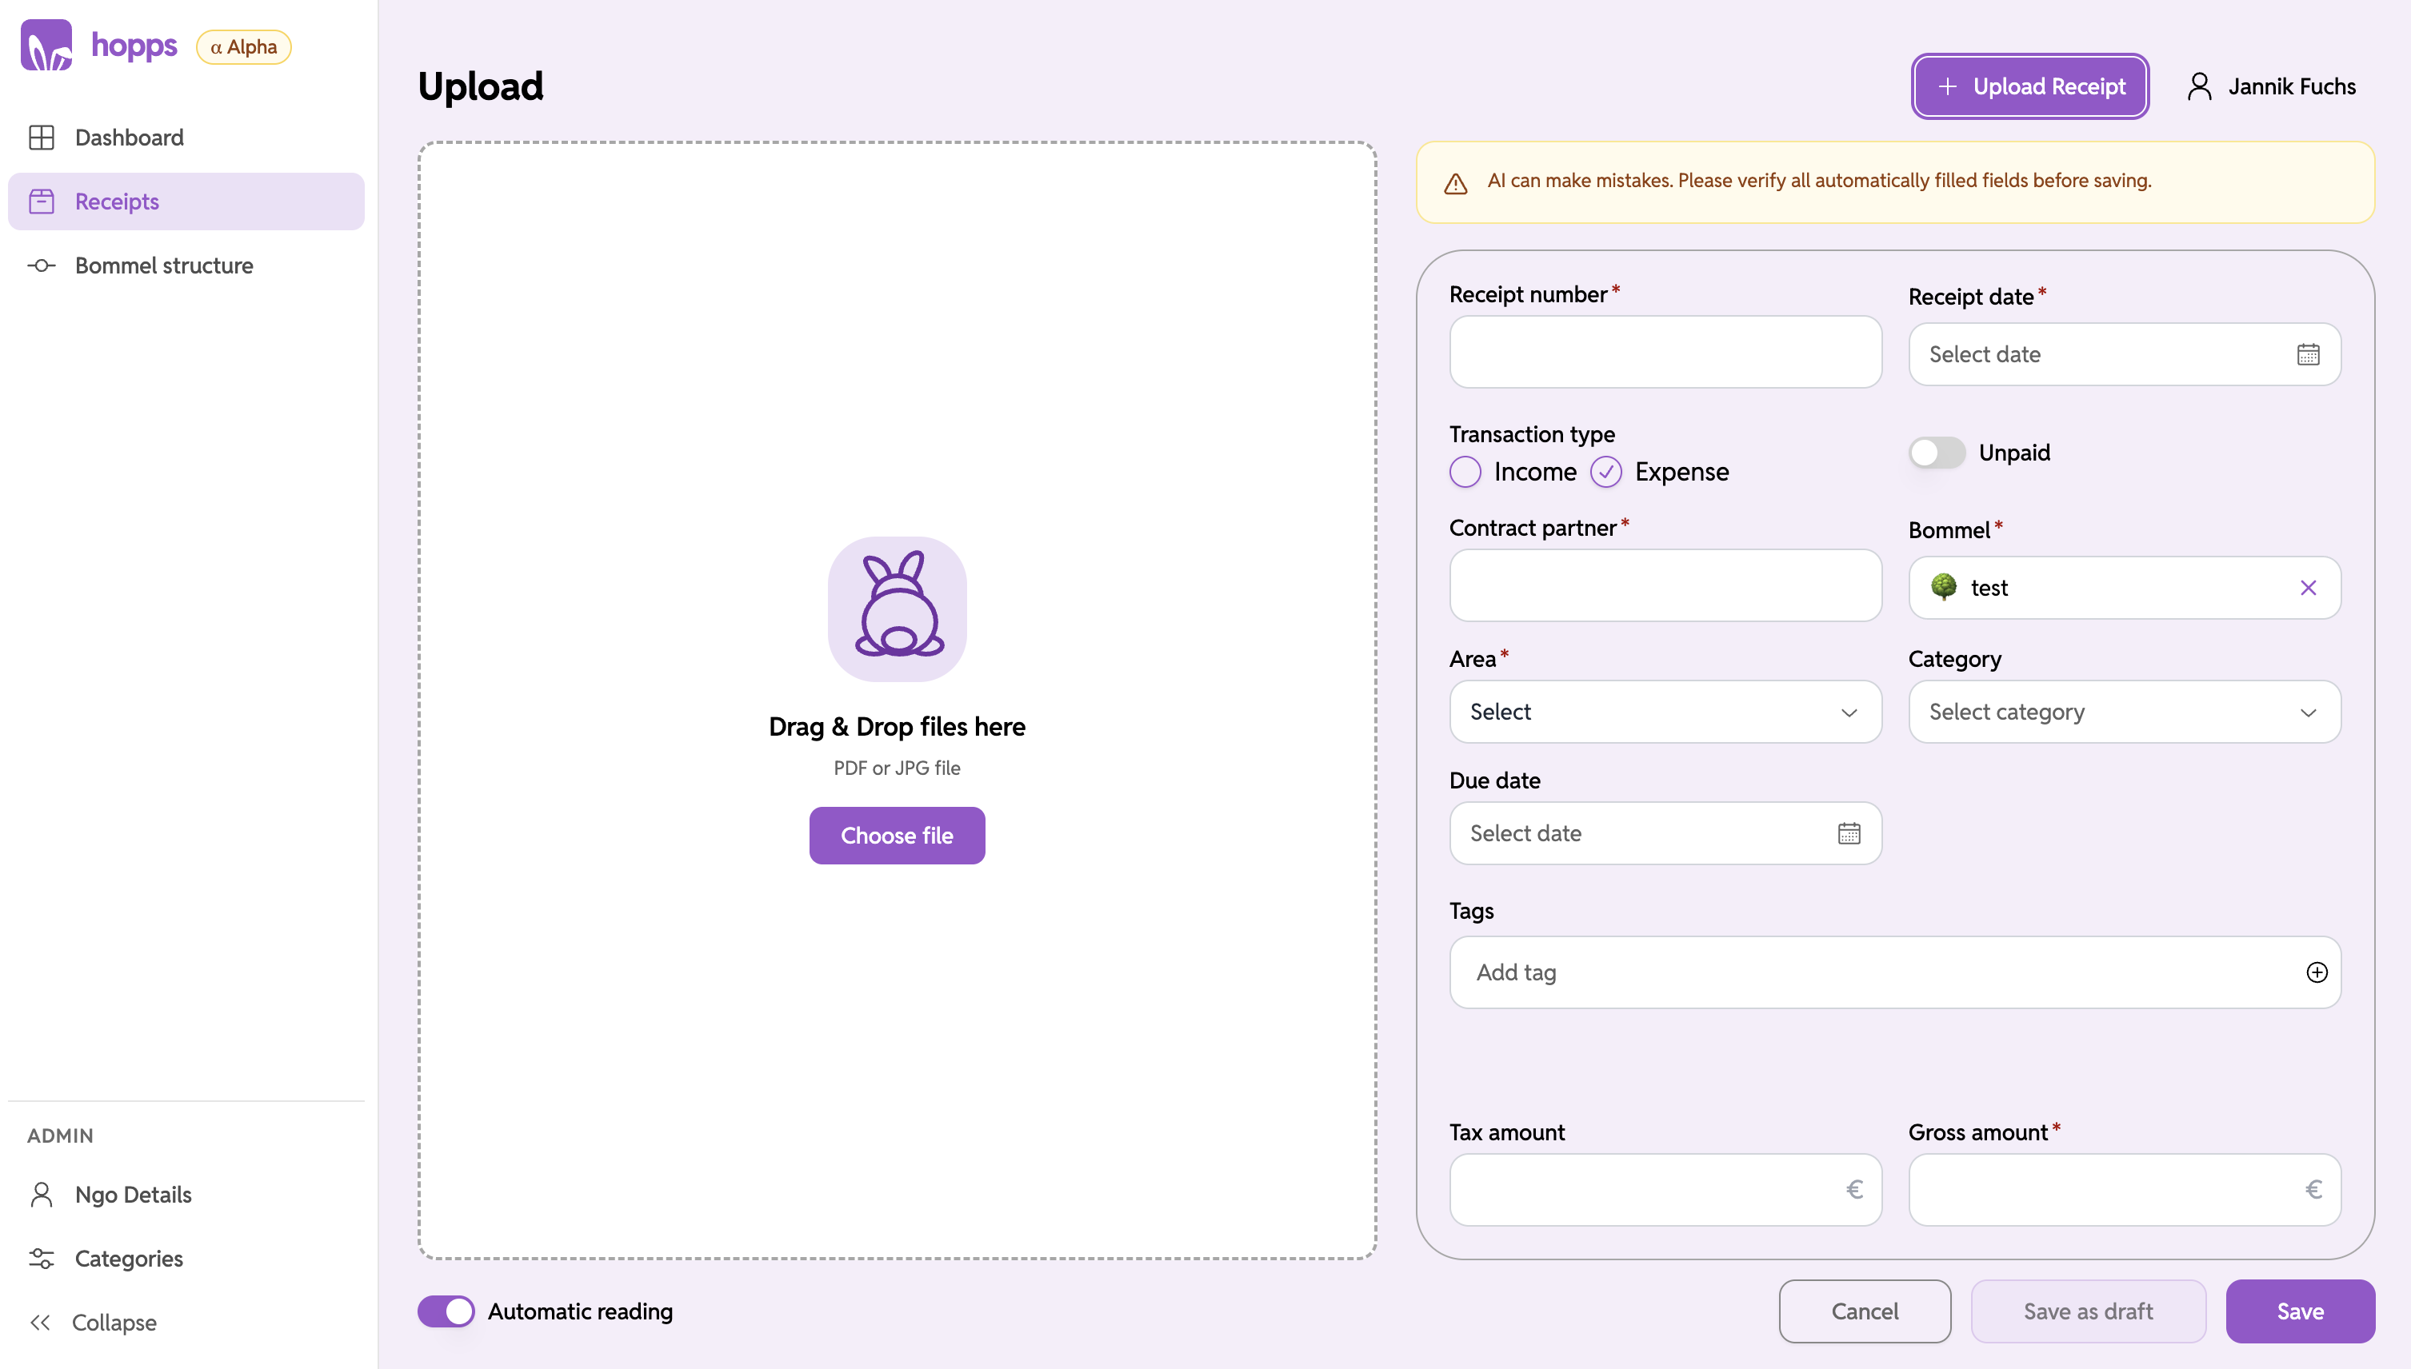Click the Bommel structure node icon

point(42,266)
